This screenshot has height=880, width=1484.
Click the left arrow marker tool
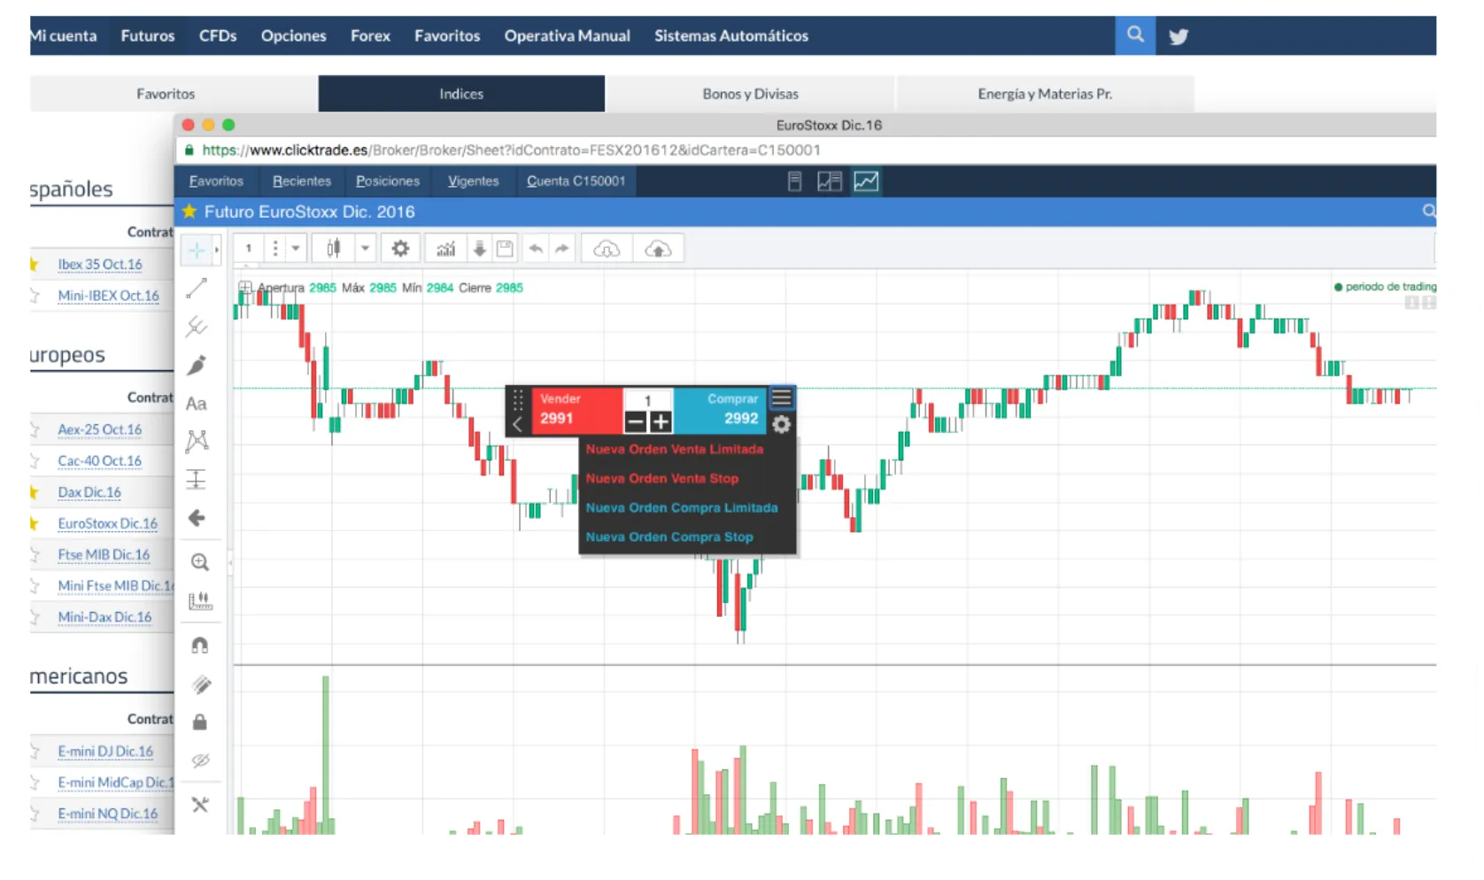pos(197,518)
